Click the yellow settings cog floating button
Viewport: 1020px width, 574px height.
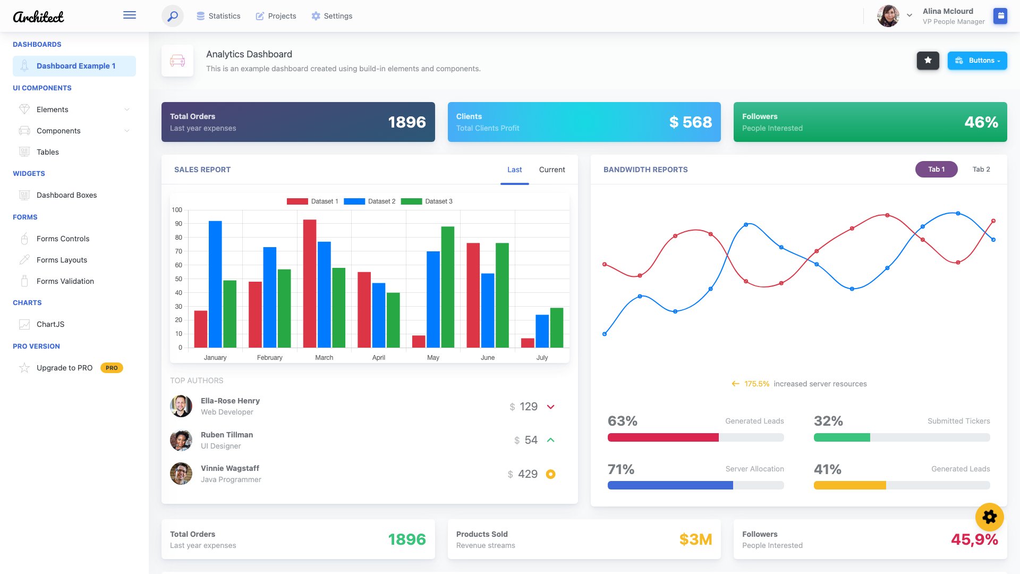point(989,517)
